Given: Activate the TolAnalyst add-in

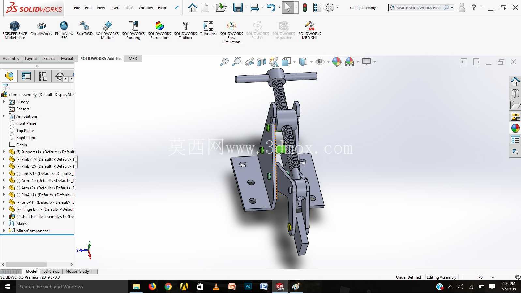Looking at the screenshot, I should point(208,29).
